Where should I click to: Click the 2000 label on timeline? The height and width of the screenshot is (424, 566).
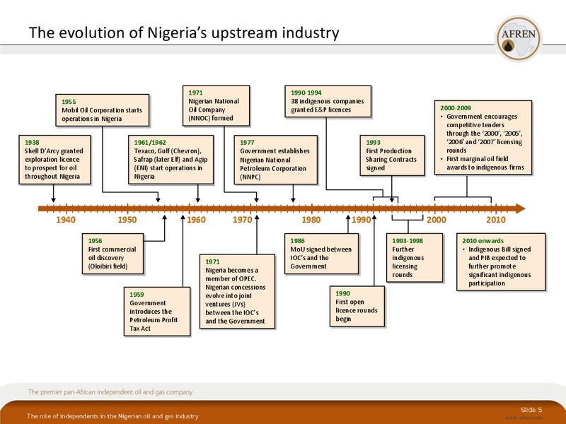437,220
